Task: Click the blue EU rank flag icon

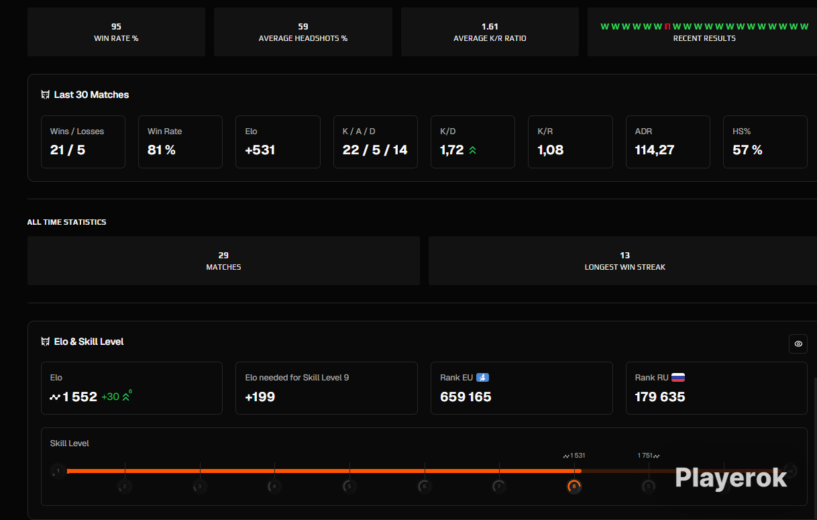Action: coord(482,378)
